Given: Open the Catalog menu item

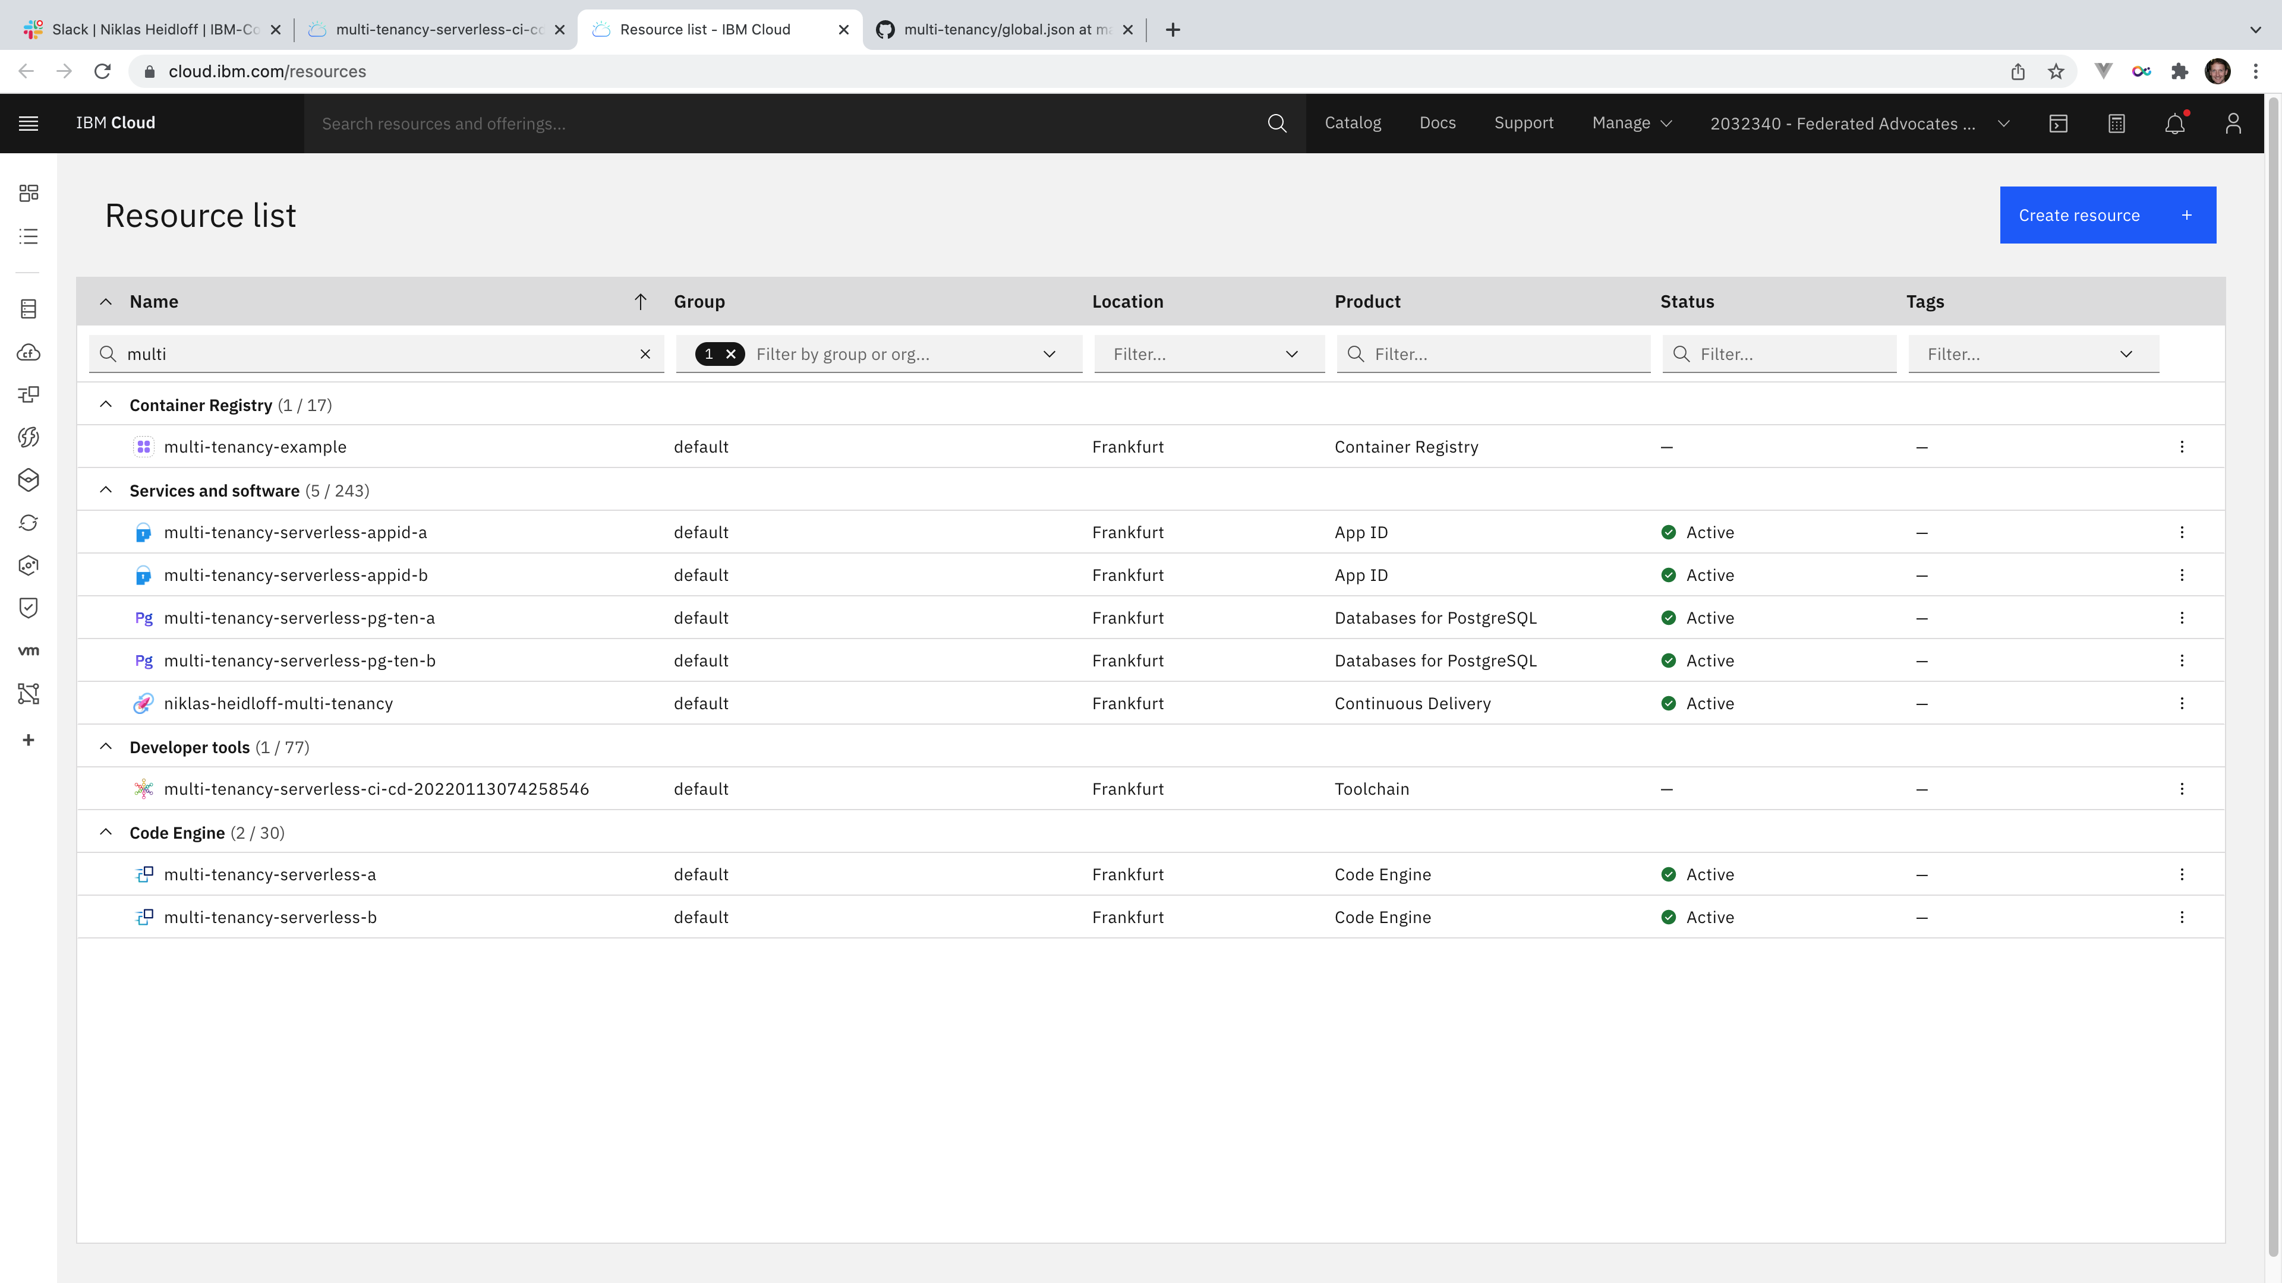Looking at the screenshot, I should [1352, 123].
